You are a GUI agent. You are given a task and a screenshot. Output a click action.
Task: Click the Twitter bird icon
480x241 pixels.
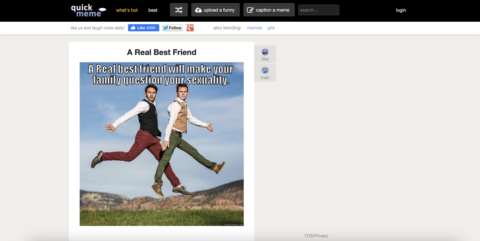pos(166,28)
